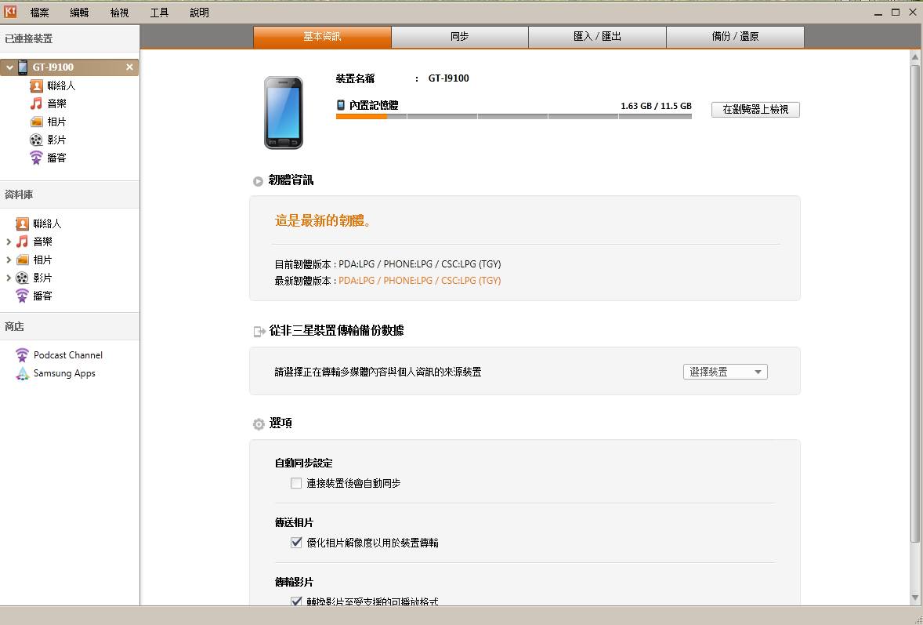This screenshot has width=923, height=625.
Task: Open the 編輯 menu
Action: pyautogui.click(x=79, y=13)
